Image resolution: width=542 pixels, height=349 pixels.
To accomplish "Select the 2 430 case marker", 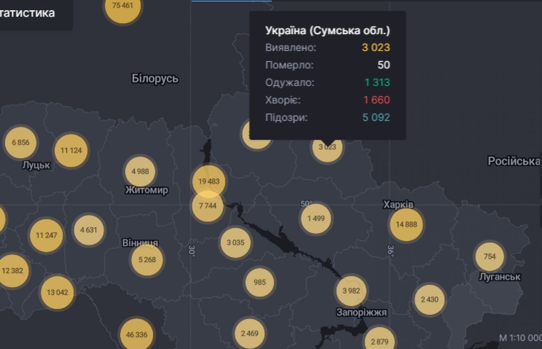I will 430,300.
